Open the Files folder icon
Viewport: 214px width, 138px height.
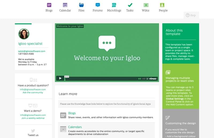(x=81, y=5)
